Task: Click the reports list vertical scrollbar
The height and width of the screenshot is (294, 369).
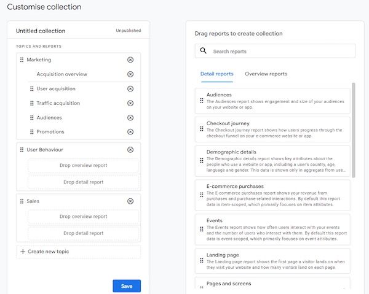Action: pos(353,129)
